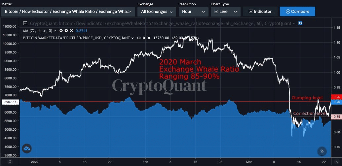
Task: Click the 6589.67 price label on left axis
Action: pos(9,102)
